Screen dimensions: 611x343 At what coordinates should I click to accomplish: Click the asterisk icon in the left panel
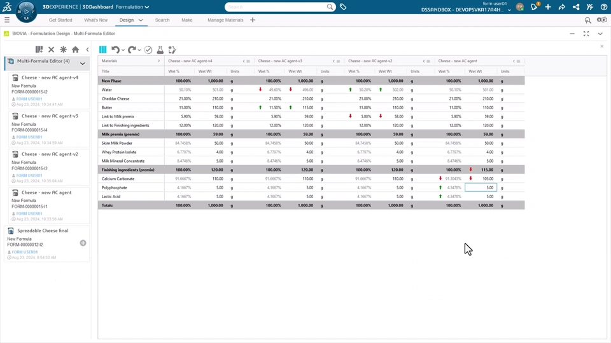(63, 50)
